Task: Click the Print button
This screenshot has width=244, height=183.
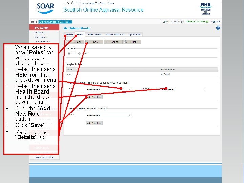Action: tap(132, 42)
